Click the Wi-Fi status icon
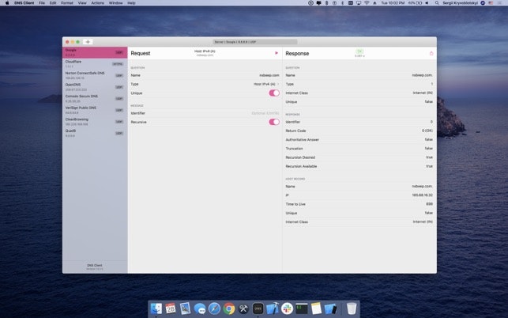The height and width of the screenshot is (318, 508). click(367, 3)
